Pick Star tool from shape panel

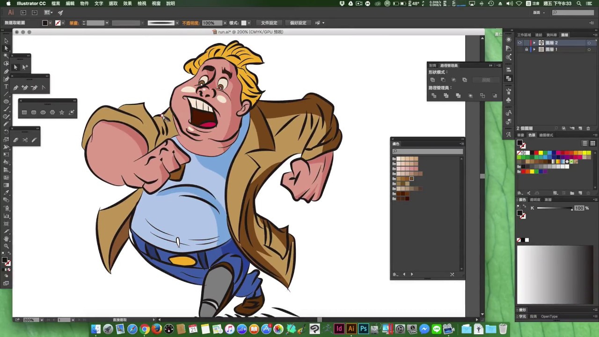[x=62, y=112]
